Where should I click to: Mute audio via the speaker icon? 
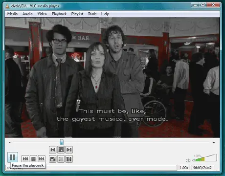(x=188, y=160)
